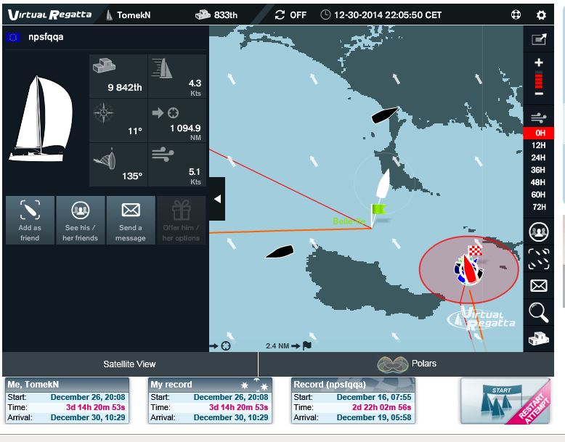Screen dimensions: 565x442
Task: Select the 36H wind forecast
Action: [539, 170]
